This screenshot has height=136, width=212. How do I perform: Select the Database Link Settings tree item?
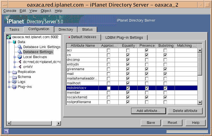[x=42, y=47]
